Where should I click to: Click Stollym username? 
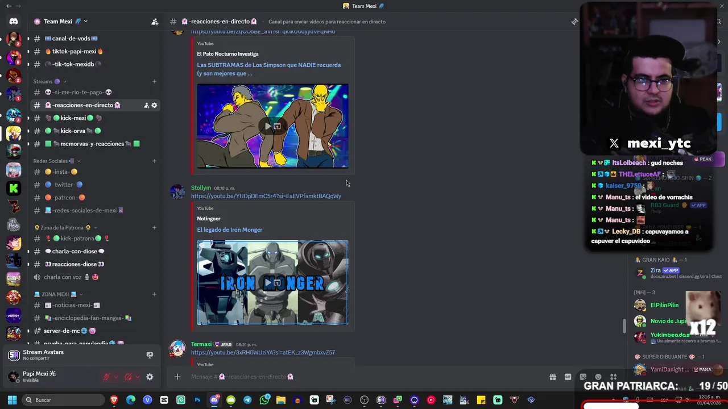[201, 187]
